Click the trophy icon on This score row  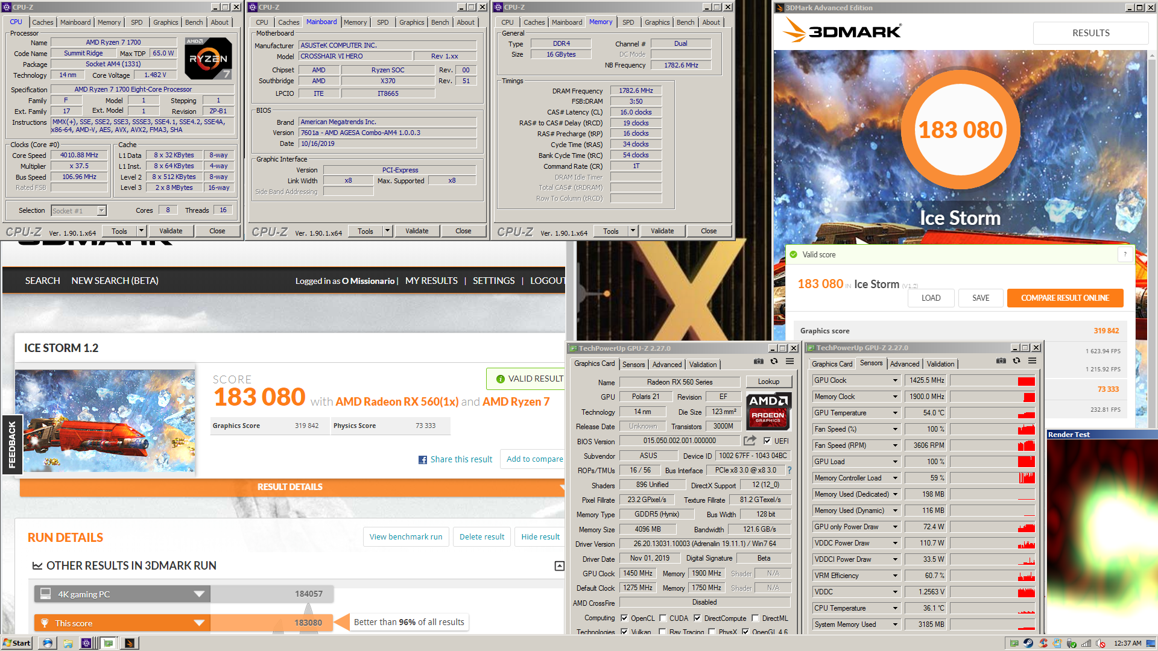pos(45,623)
